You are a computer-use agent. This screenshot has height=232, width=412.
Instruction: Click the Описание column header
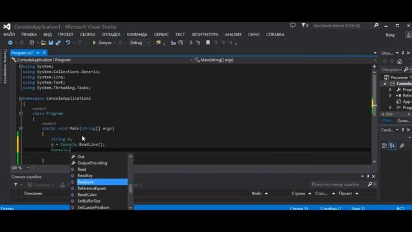(33, 193)
